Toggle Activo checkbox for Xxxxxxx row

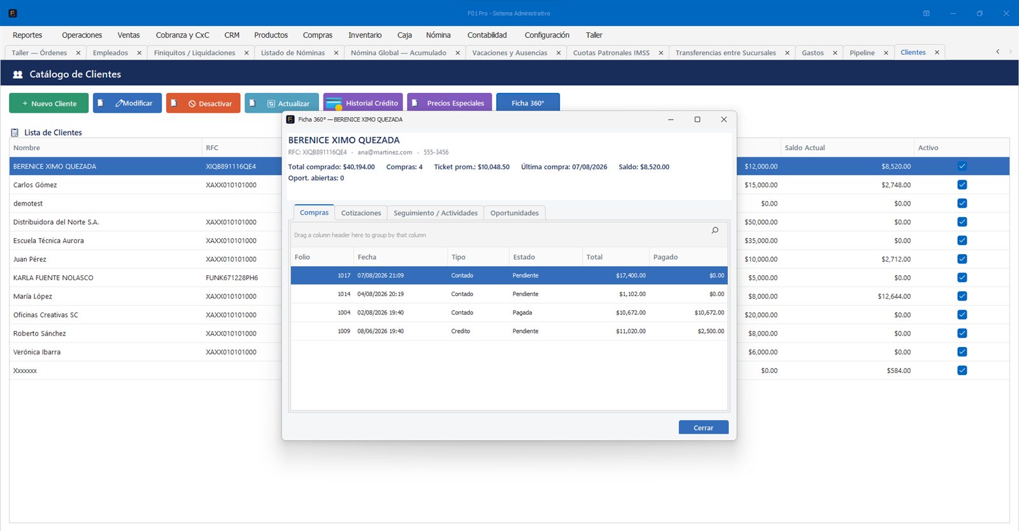(x=962, y=371)
